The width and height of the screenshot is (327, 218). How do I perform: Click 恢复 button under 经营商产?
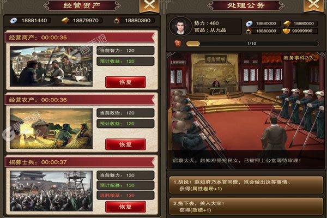pos(125,82)
